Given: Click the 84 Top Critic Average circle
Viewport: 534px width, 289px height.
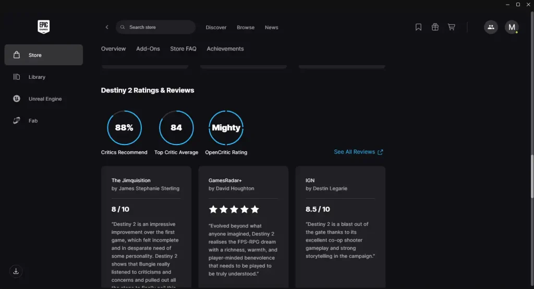Looking at the screenshot, I should [176, 128].
